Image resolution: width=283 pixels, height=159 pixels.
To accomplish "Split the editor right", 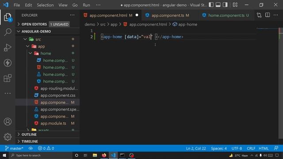I will (x=268, y=15).
